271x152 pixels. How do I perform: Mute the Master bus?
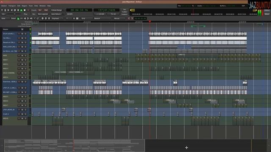(22, 30)
